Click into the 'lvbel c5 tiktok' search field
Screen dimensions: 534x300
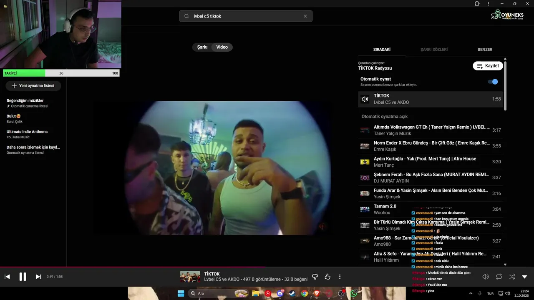coord(246,16)
